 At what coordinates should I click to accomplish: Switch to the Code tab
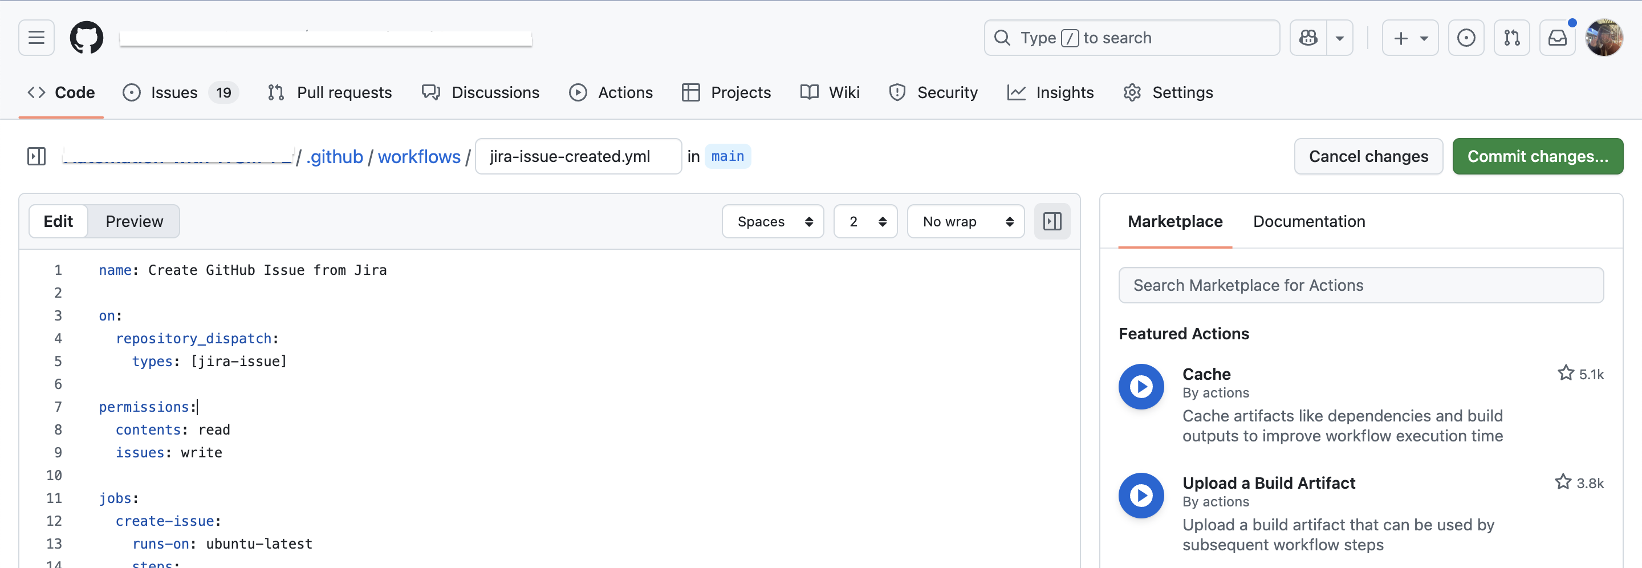[x=61, y=92]
